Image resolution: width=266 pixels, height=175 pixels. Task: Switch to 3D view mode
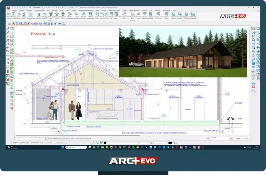[x=254, y=87]
